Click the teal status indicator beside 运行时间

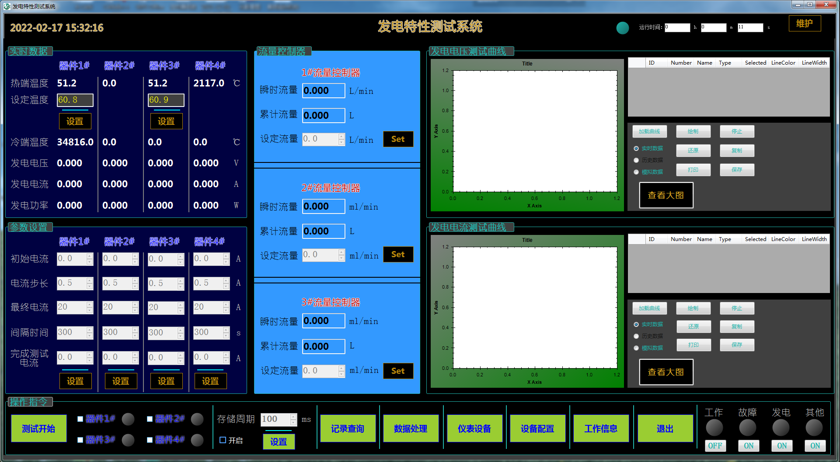click(x=622, y=28)
